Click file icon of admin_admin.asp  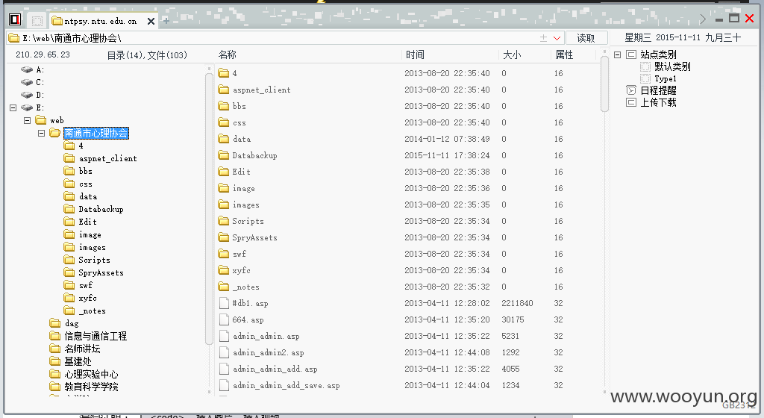224,336
